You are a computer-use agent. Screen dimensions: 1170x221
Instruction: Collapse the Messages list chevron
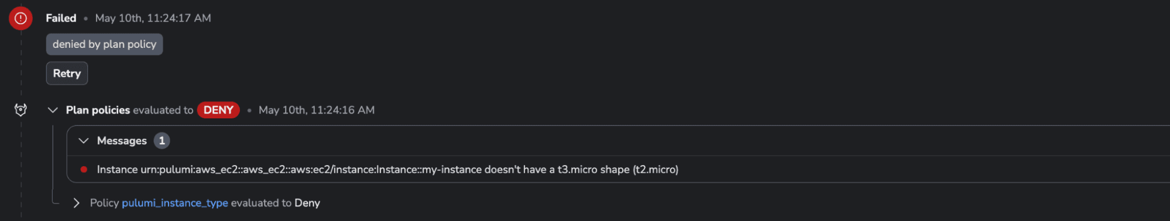tap(84, 141)
